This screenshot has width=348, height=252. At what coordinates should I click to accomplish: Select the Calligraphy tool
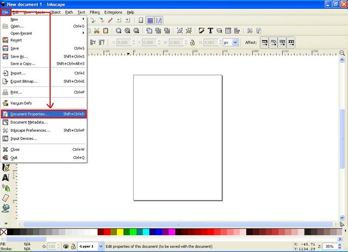6,167
